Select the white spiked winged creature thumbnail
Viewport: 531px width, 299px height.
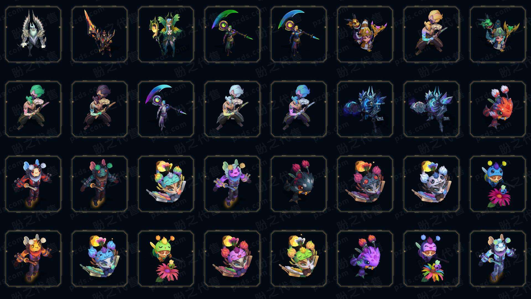pos(33,35)
